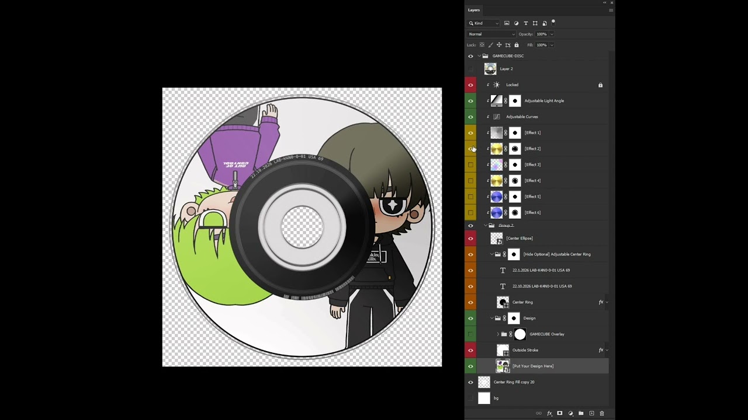The image size is (748, 420).
Task: Click the [Effect 6] layer mask thumbnail
Action: 515,212
